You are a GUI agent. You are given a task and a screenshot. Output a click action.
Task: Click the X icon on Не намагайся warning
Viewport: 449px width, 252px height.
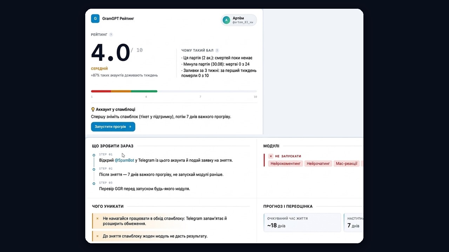click(x=98, y=218)
